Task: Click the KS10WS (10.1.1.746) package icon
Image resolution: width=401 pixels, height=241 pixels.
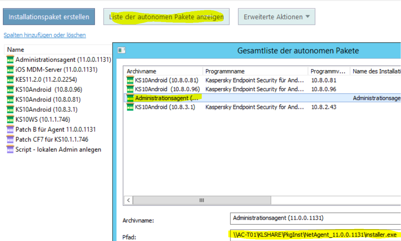Action: 10,119
